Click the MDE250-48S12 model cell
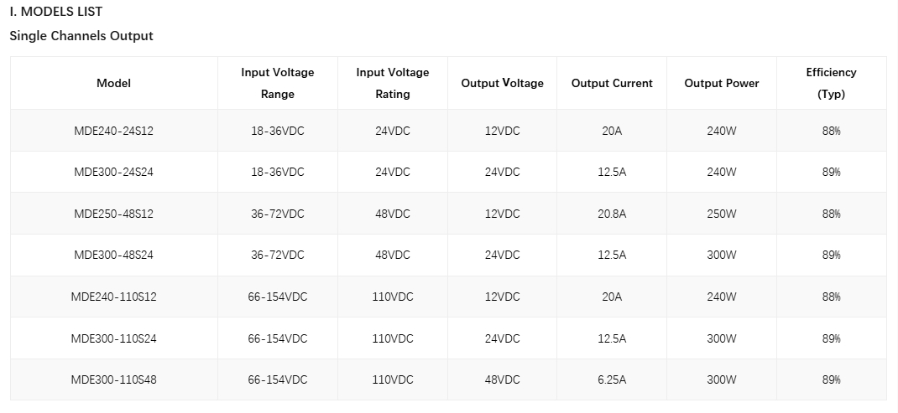The width and height of the screenshot is (898, 413). 113,214
